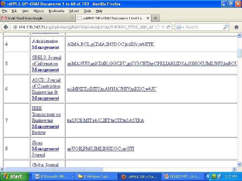Open ASCE Journal of Construction Engineering link
The height and width of the screenshot is (181, 242).
click(46, 89)
